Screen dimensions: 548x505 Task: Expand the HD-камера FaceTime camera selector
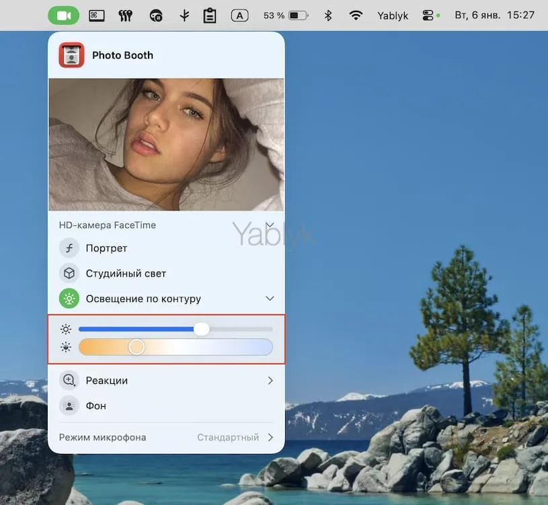pyautogui.click(x=270, y=225)
